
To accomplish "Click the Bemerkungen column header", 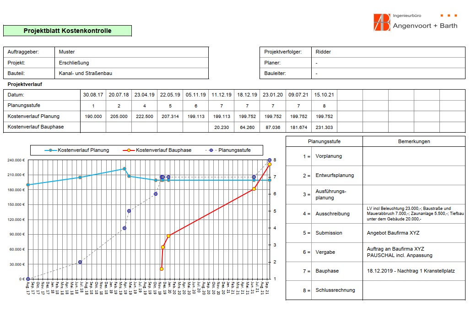I will (414, 142).
